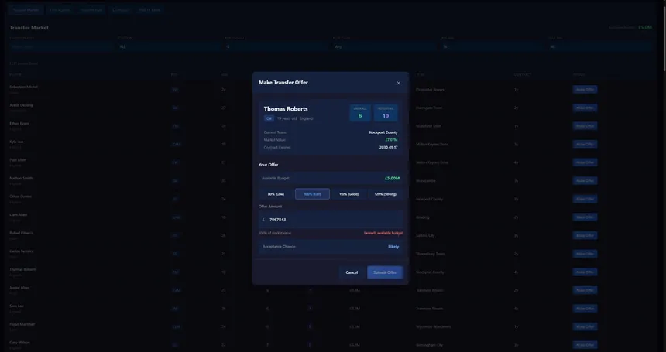Make offer for Gary Wilson
The width and height of the screenshot is (666, 352).
[585, 345]
